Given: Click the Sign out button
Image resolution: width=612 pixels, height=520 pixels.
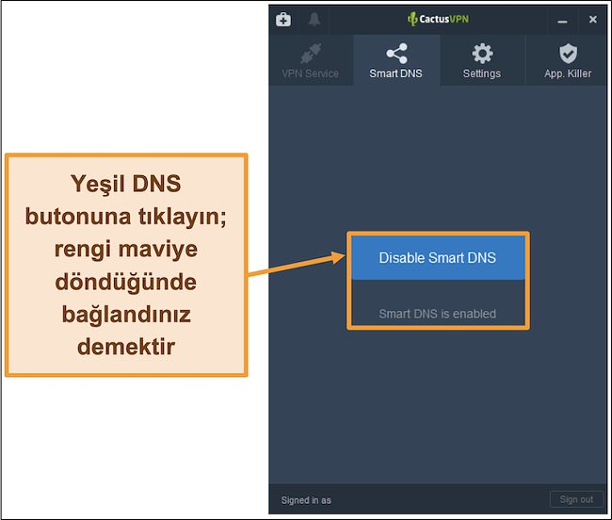Looking at the screenshot, I should click(576, 499).
